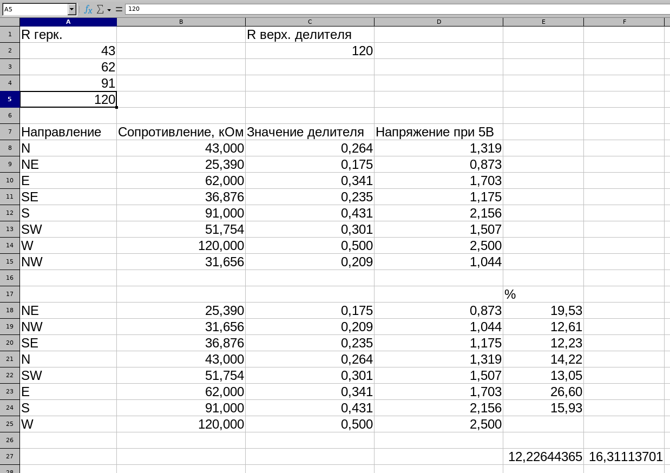This screenshot has width=670, height=473.
Task: Select cell C2 with value 120
Action: [x=310, y=51]
